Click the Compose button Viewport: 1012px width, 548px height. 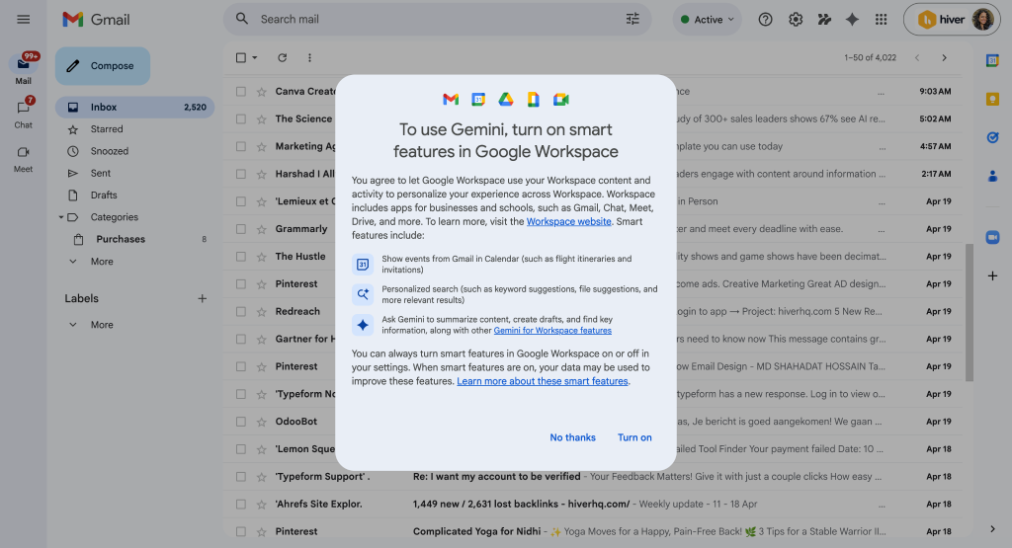[103, 66]
